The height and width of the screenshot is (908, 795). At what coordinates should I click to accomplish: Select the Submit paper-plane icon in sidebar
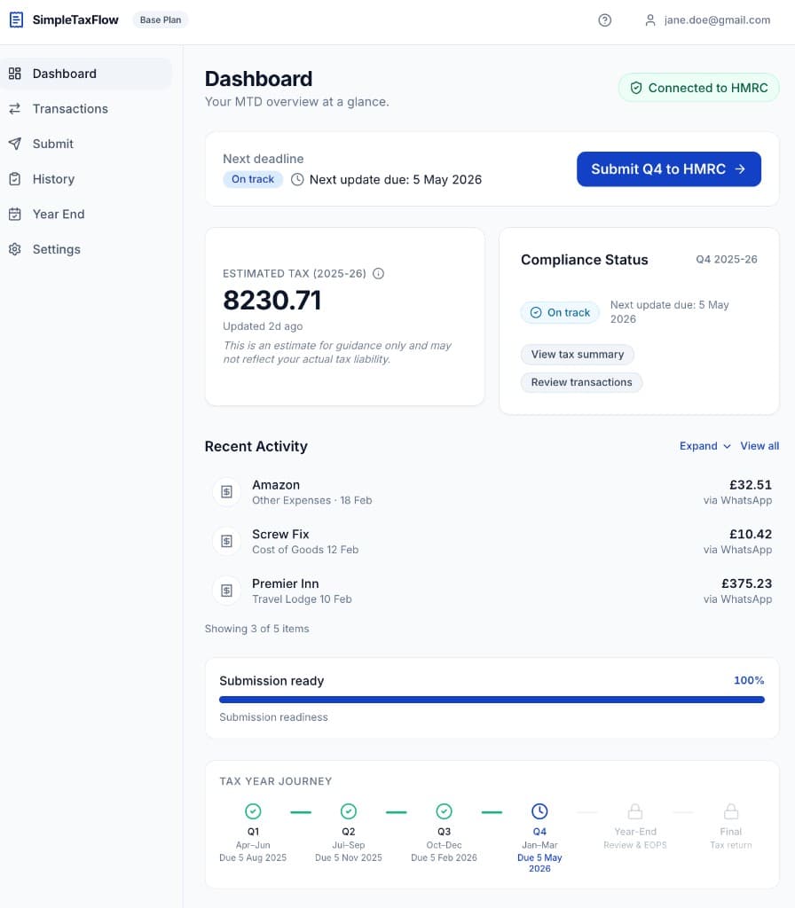click(x=15, y=144)
